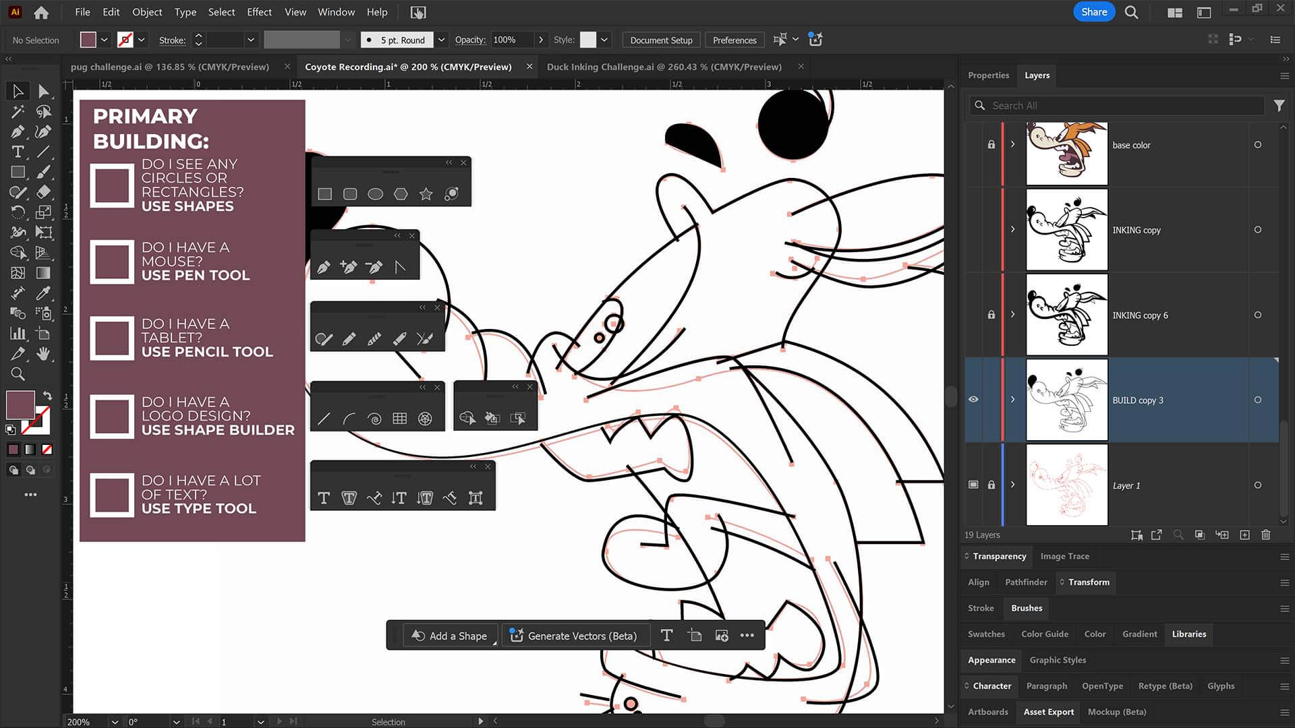Open the 5 pt. Round brush dropdown
This screenshot has height=728, width=1295.
click(441, 40)
